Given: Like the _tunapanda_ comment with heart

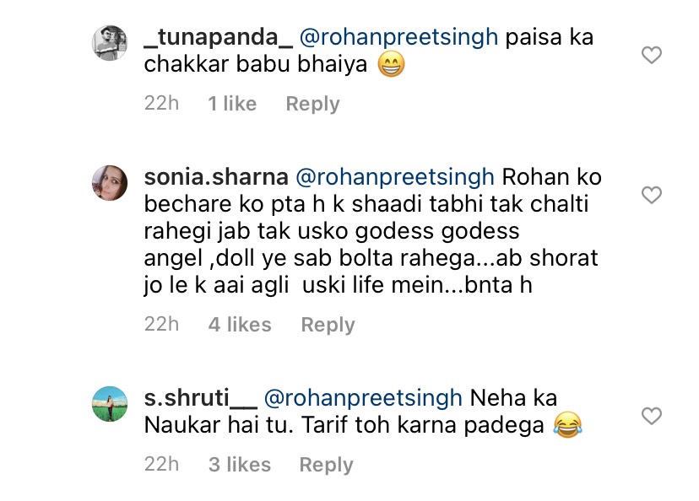Looking at the screenshot, I should coord(651,56).
